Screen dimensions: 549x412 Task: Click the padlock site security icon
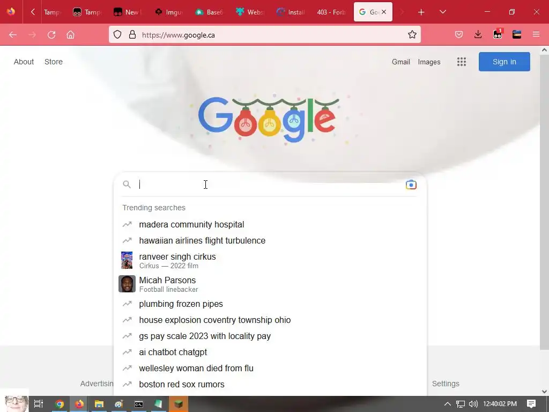point(132,35)
